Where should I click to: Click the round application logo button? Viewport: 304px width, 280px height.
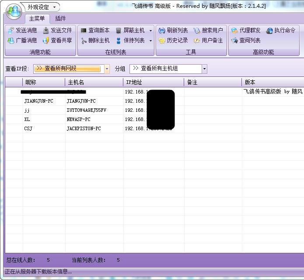click(x=14, y=11)
